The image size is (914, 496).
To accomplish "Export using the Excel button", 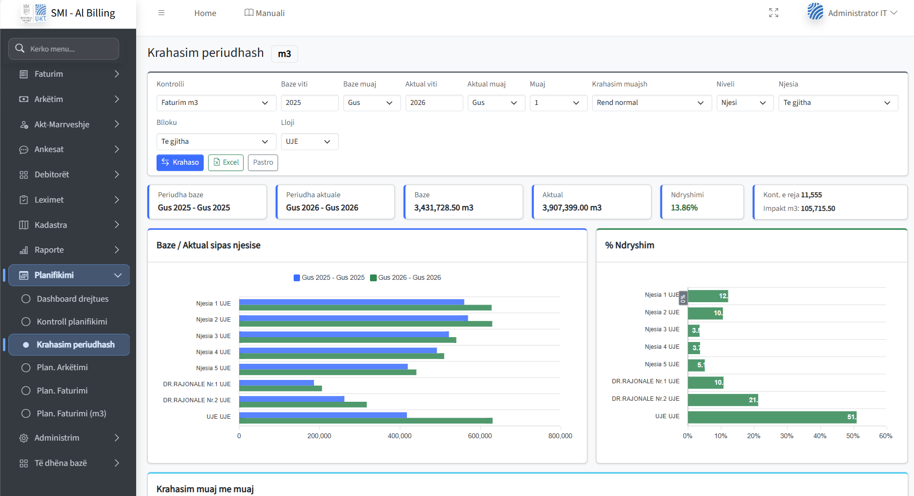I will tap(226, 163).
